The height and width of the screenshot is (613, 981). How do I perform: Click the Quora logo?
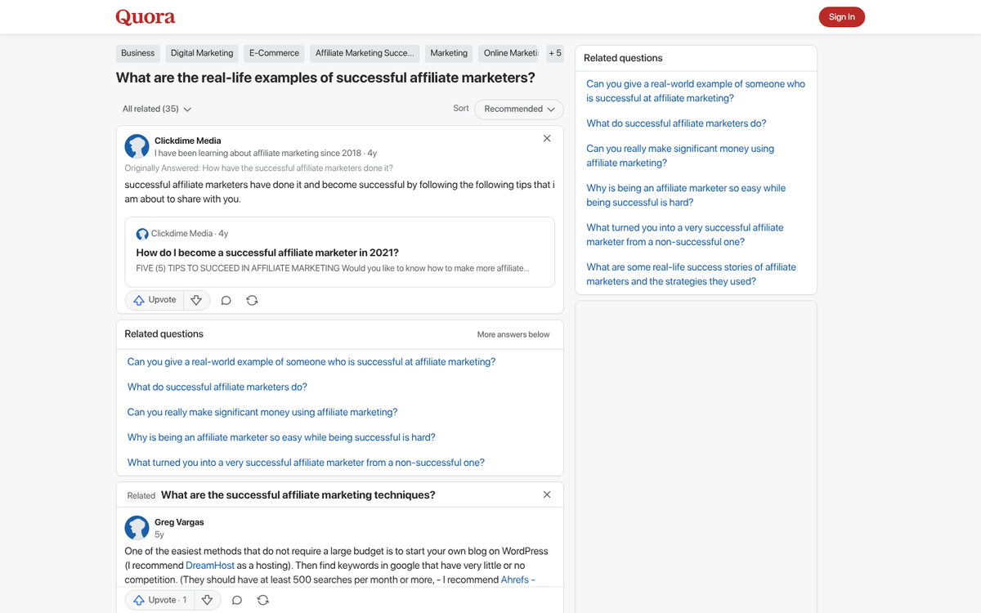point(146,16)
